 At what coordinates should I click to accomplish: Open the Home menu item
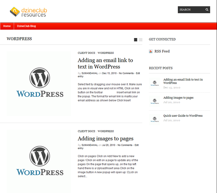pos(7,26)
